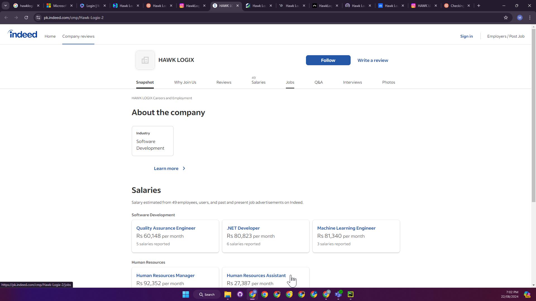Screen dimensions: 536x301
Task: Open GitHub Desktop from the taskbar
Action: (x=240, y=294)
